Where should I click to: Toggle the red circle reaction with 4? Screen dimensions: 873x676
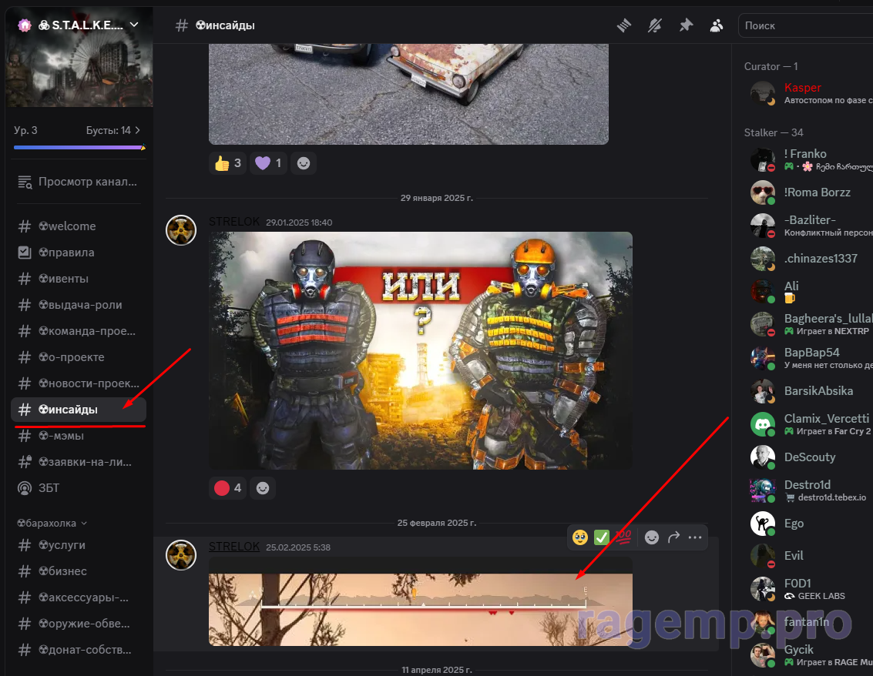tap(228, 488)
